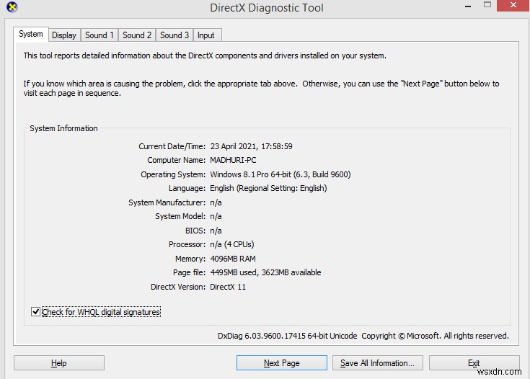Open the Input tab
Viewport: 530px width, 379px height.
click(206, 35)
